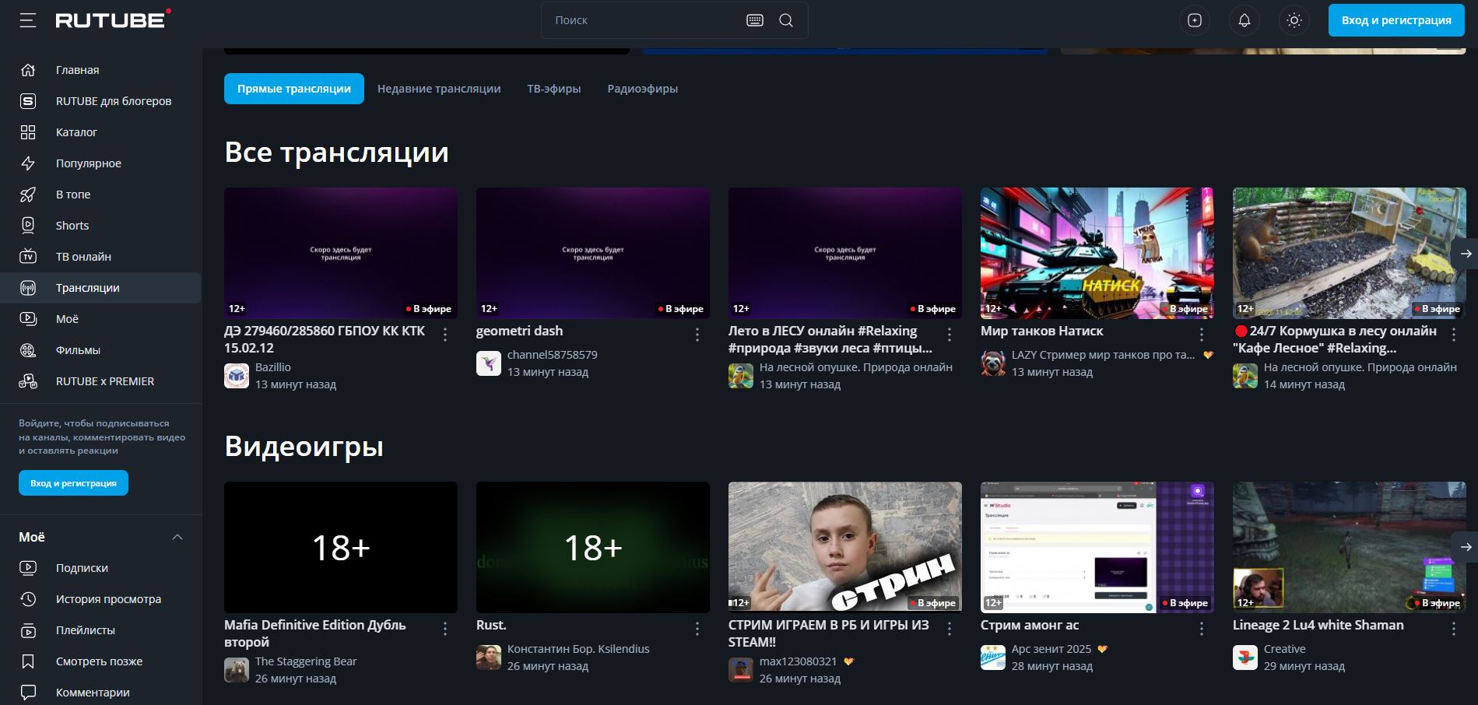Click the Трансляции broadcast icon
The height and width of the screenshot is (705, 1478).
(28, 288)
